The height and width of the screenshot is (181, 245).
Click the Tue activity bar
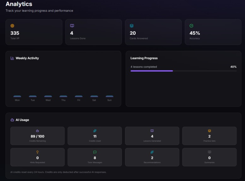point(33,96)
